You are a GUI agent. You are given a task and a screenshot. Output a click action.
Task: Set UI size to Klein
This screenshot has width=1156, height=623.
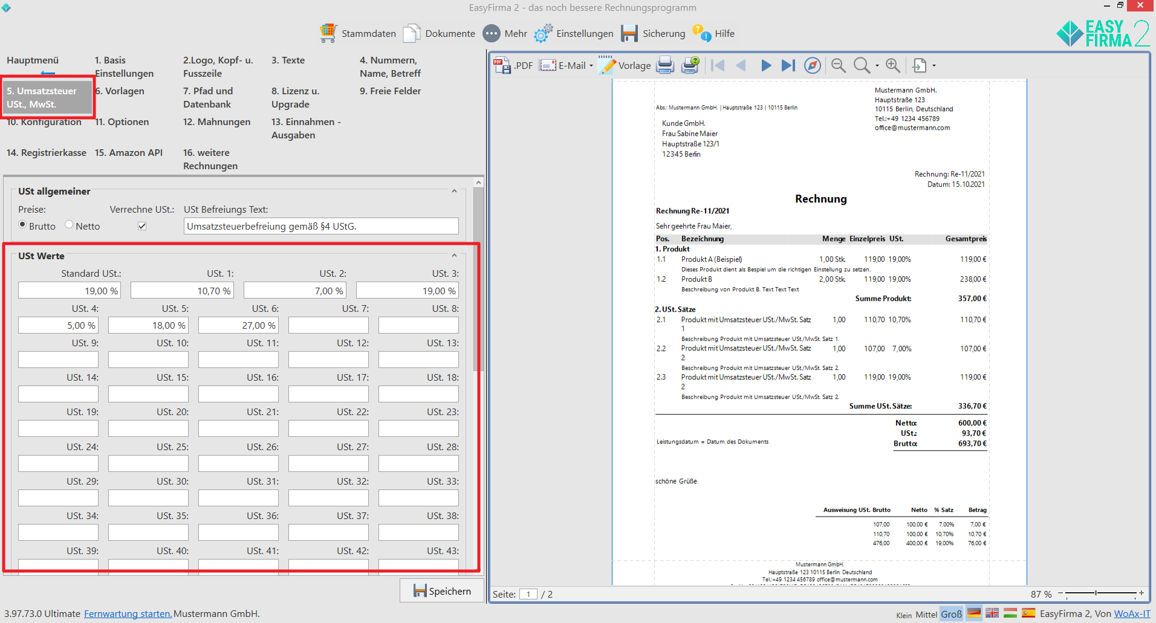point(904,615)
